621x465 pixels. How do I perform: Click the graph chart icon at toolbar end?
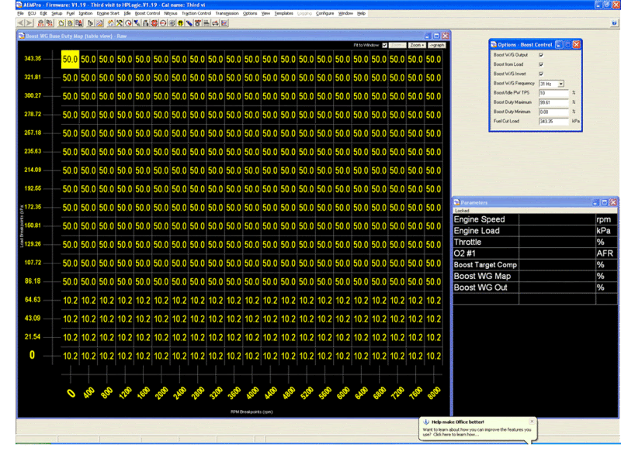[224, 23]
